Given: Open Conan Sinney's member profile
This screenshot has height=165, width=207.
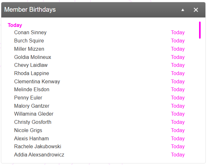Looking at the screenshot, I should click(30, 33).
